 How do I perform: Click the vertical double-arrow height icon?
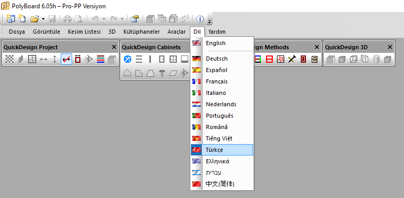(54, 59)
